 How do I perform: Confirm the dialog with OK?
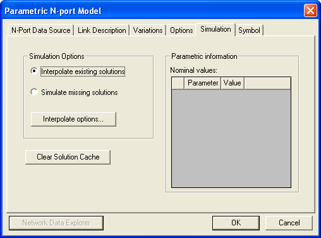236,223
